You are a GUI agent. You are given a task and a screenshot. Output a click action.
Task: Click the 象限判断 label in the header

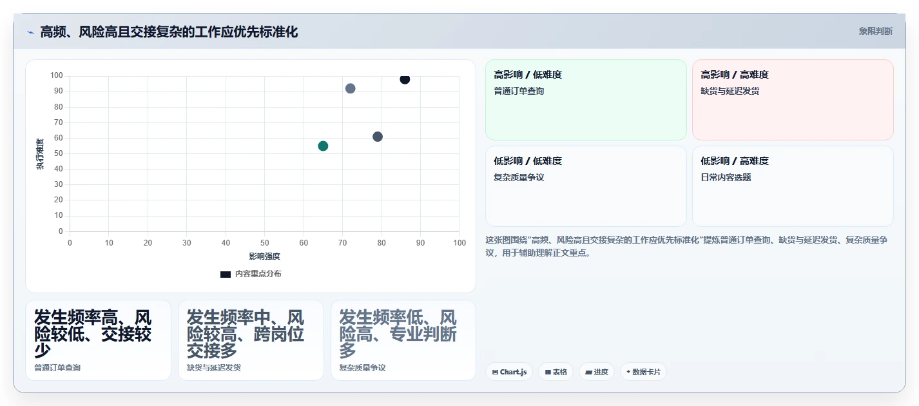point(876,31)
